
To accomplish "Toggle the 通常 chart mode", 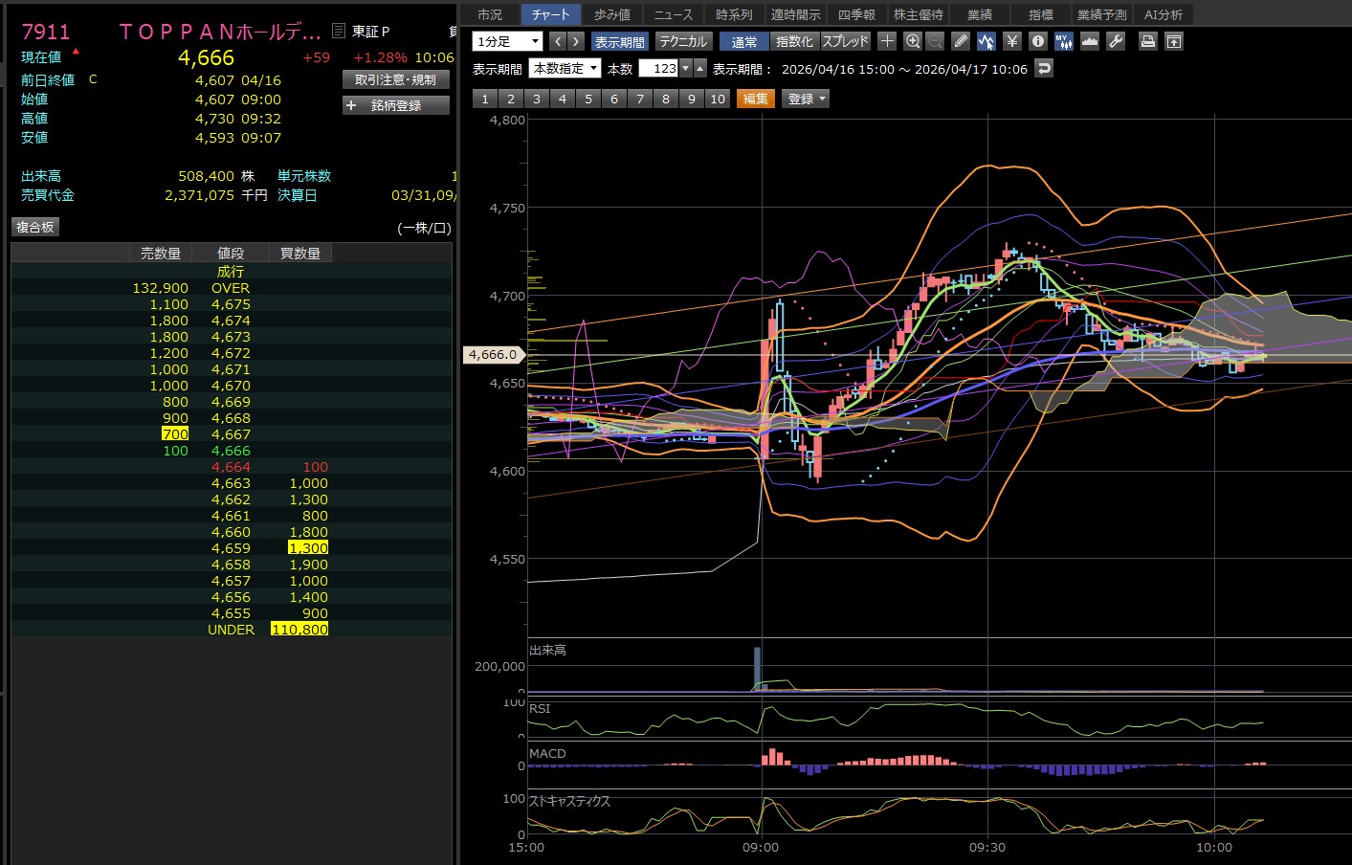I will coord(743,41).
